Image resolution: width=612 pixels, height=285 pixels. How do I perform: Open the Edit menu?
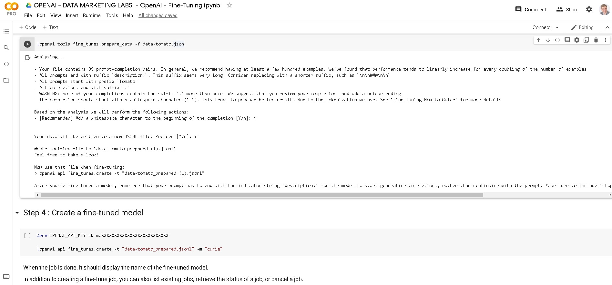click(x=41, y=15)
